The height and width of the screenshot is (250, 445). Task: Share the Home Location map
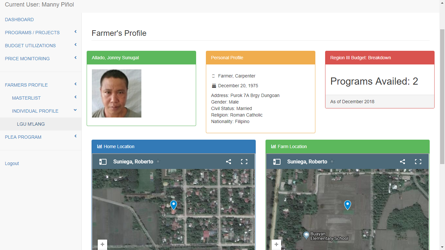[x=229, y=162]
